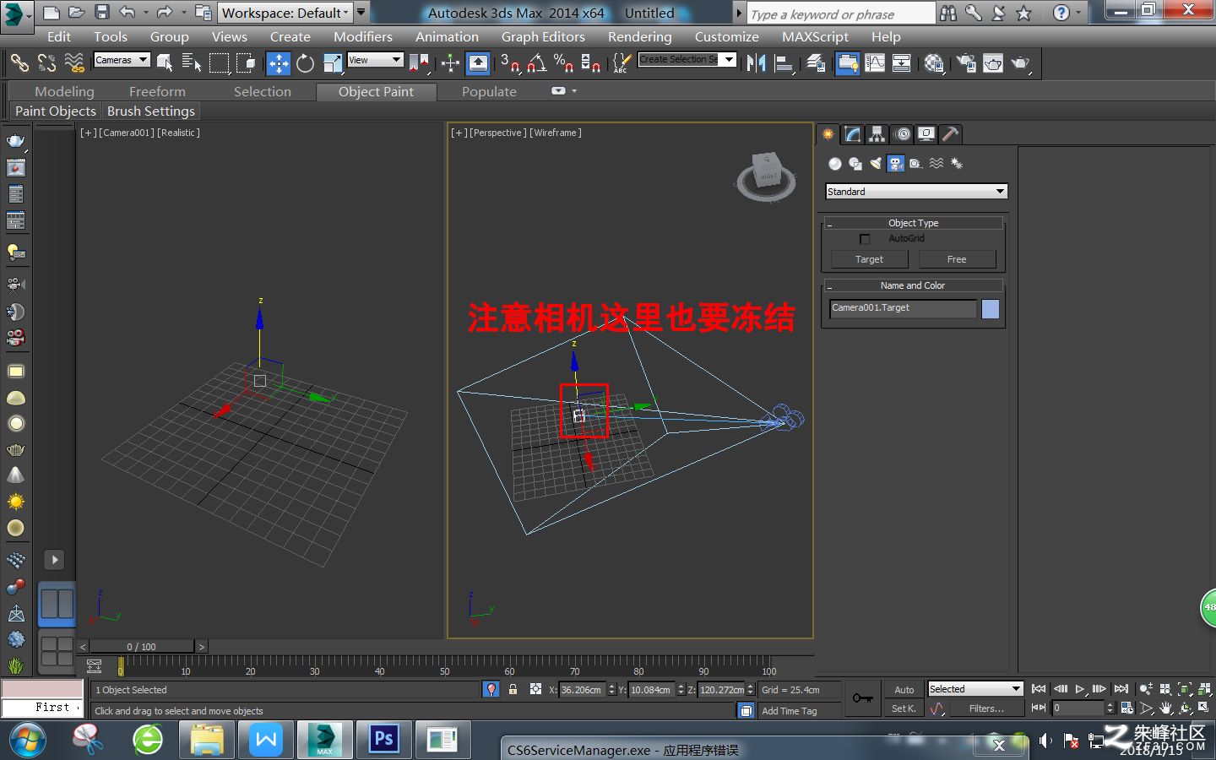Open the Standard camera subcategory dropdown
This screenshot has height=760, width=1216.
(916, 192)
